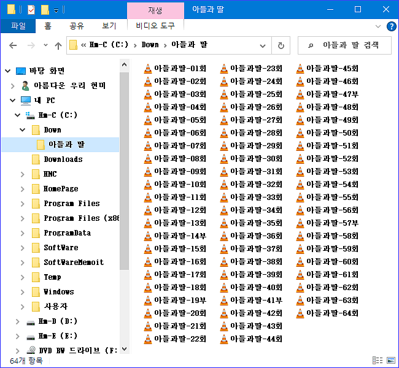Viewport: 399px width, 368px height.
Task: Select the 재생 contextual tab
Action: point(155,10)
